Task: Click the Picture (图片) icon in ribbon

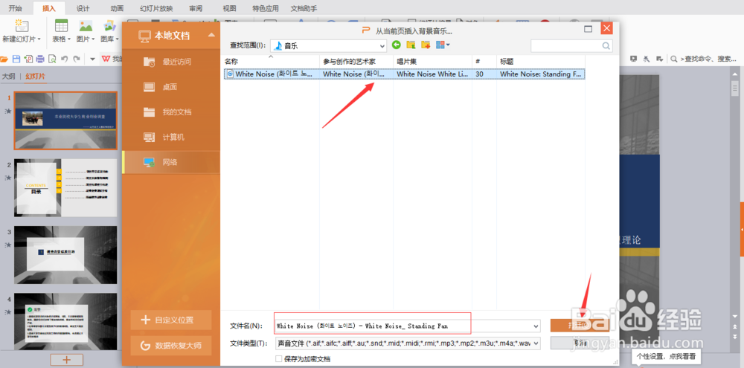Action: point(86,25)
